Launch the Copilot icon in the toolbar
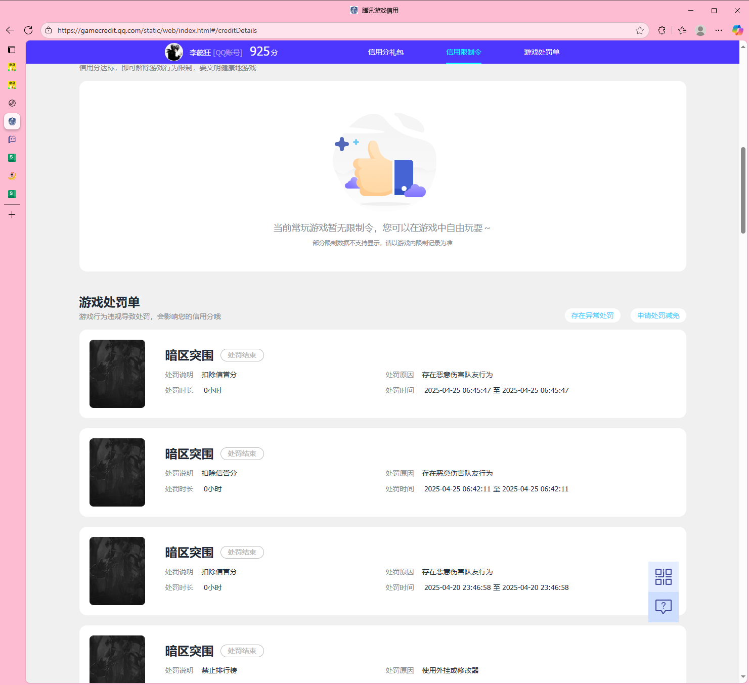This screenshot has height=685, width=749. (x=738, y=30)
